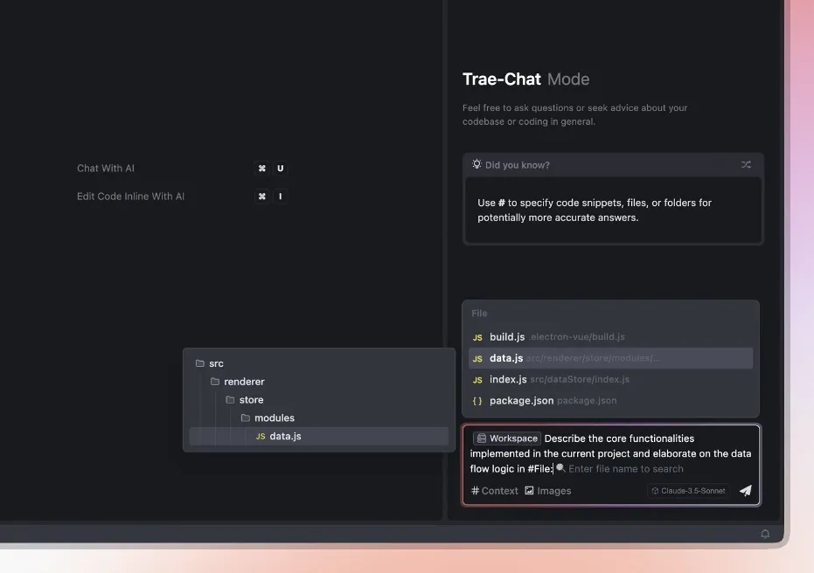Click the Chat With AI shortcut row
This screenshot has width=814, height=573.
182,168
